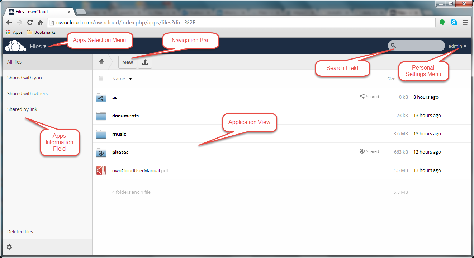Click the ownCloud logo icon
This screenshot has height=258, width=474.
point(15,46)
